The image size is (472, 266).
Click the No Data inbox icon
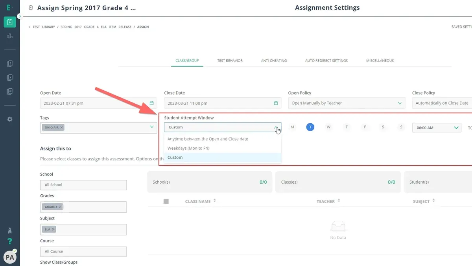pos(338,226)
